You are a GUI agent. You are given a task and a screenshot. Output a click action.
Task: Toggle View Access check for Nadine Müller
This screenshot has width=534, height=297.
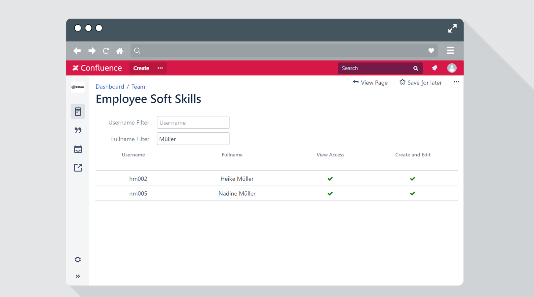tap(330, 194)
